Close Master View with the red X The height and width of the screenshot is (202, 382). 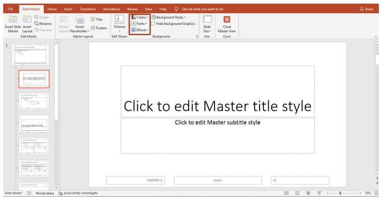point(227,19)
